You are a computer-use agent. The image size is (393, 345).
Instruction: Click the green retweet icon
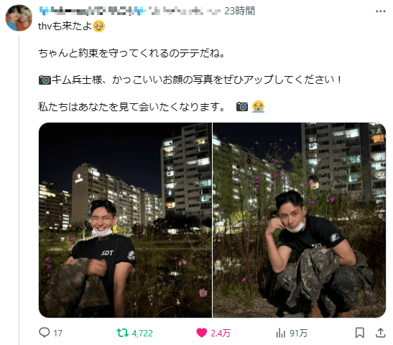pos(122,333)
